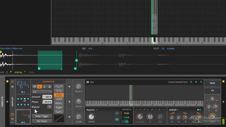Screen dimensions: 226x127
Task: Click the add-device plus right of Sampler
Action: tap(224, 102)
